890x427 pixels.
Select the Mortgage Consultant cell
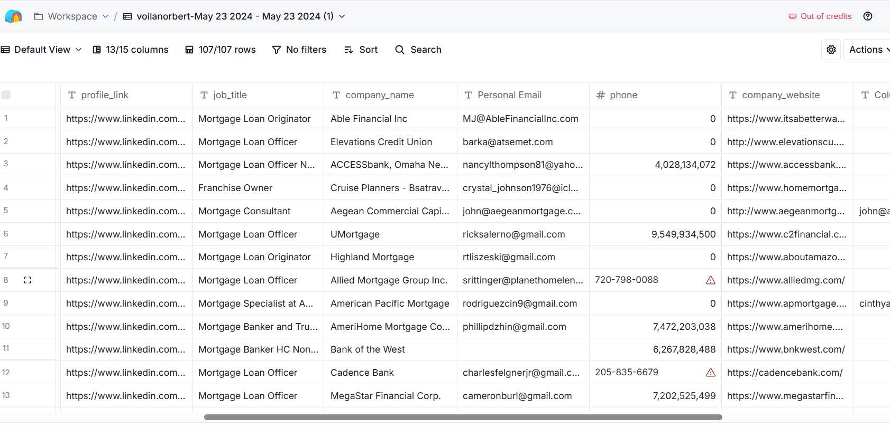[259, 211]
